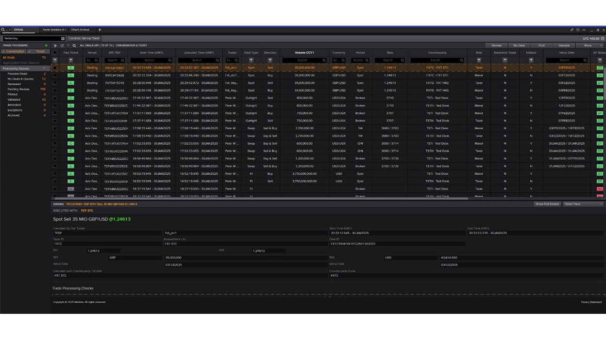Click the search magnifier icon beside the refresh icon
Viewport: 606px width, 340px height.
74,46
